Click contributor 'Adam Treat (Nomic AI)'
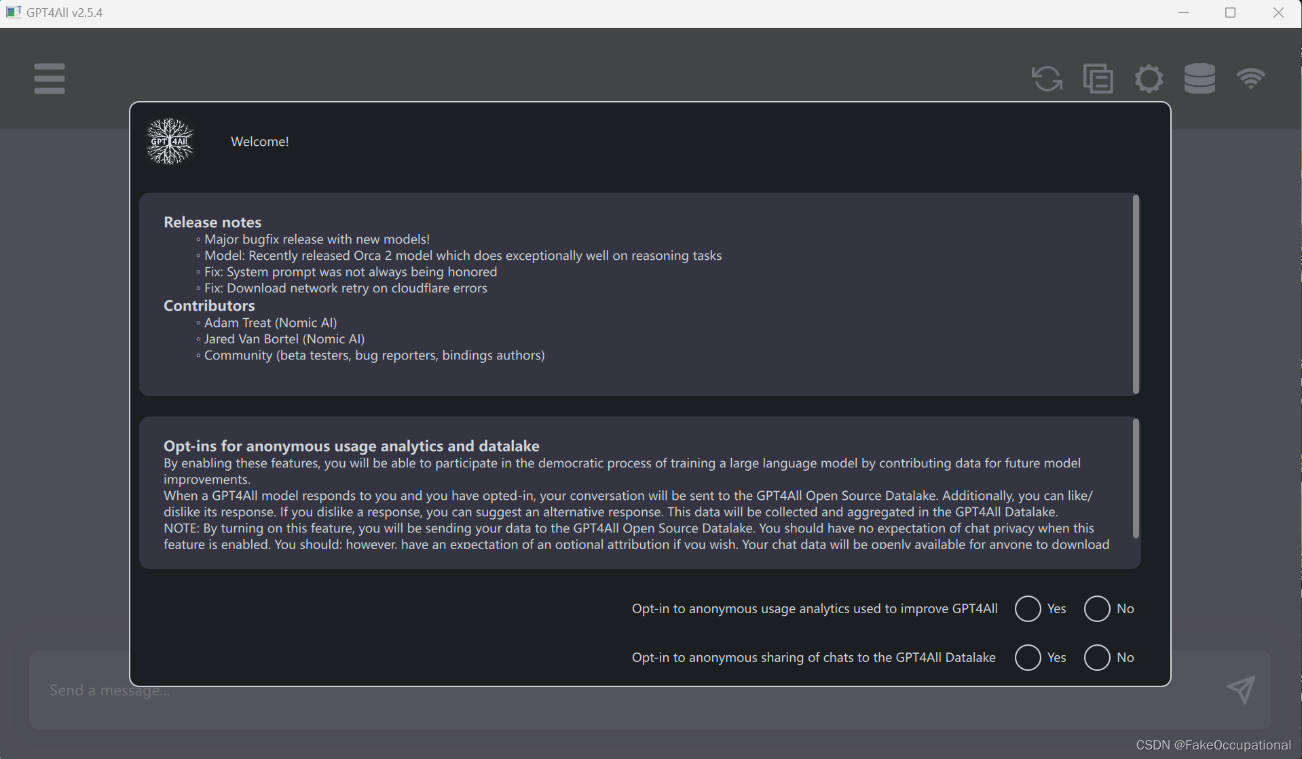This screenshot has height=759, width=1302. pyautogui.click(x=270, y=322)
